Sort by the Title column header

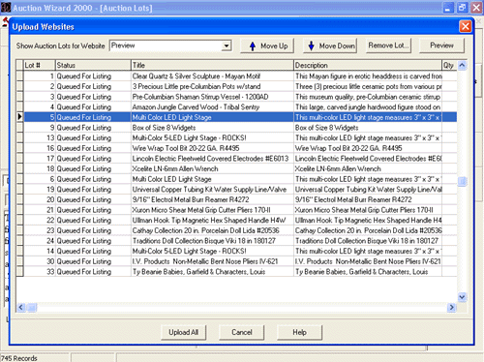click(x=212, y=65)
